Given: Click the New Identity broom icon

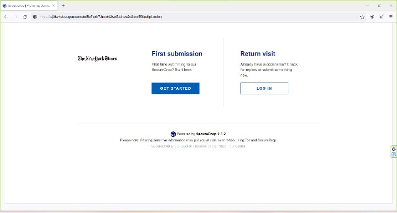Looking at the screenshot, I should point(382,16).
